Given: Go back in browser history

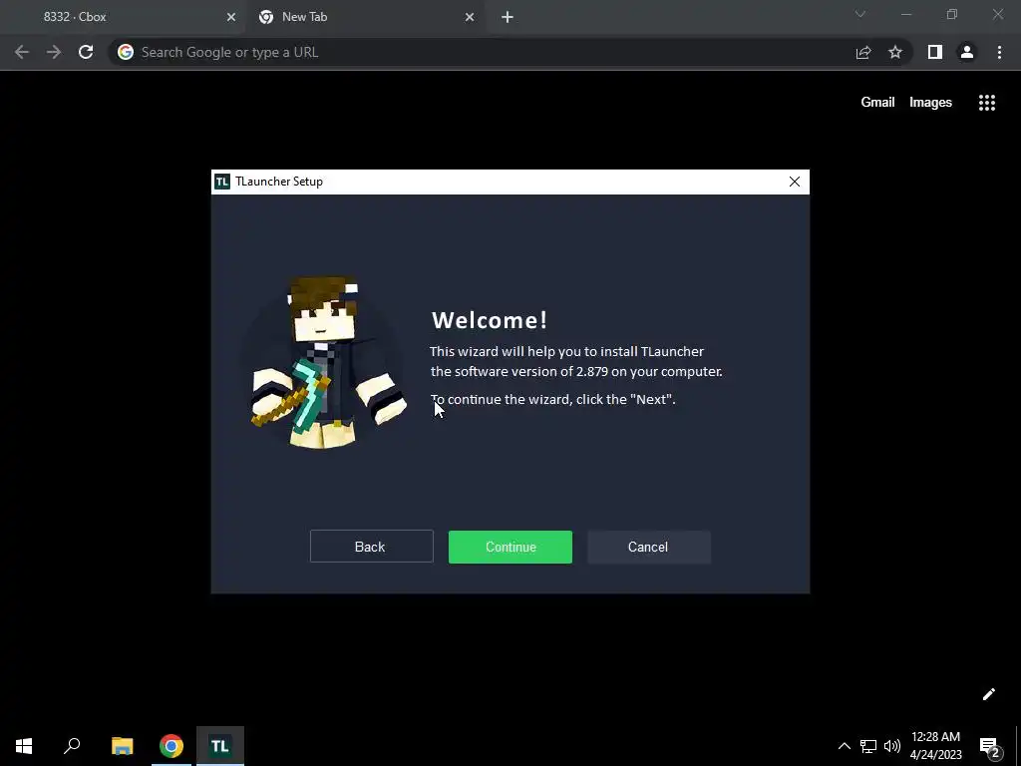Looking at the screenshot, I should tap(22, 52).
